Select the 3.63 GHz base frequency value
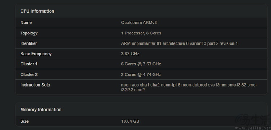 pyautogui.click(x=130, y=54)
